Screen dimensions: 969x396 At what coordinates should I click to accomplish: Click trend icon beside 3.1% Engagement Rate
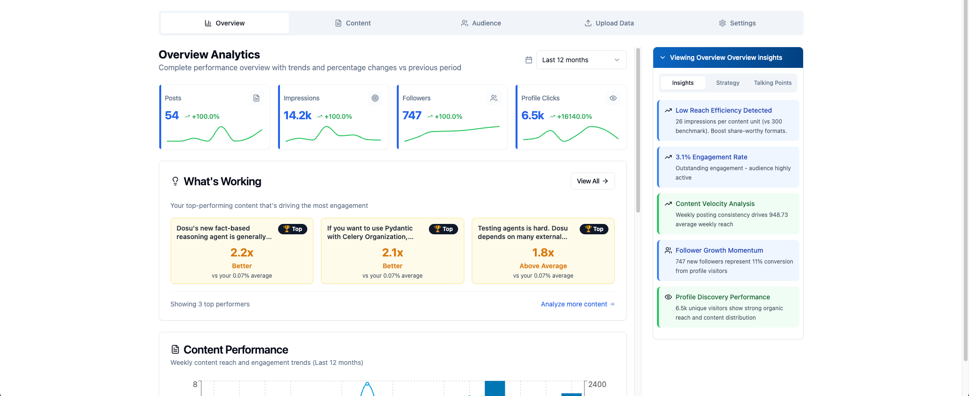[668, 157]
